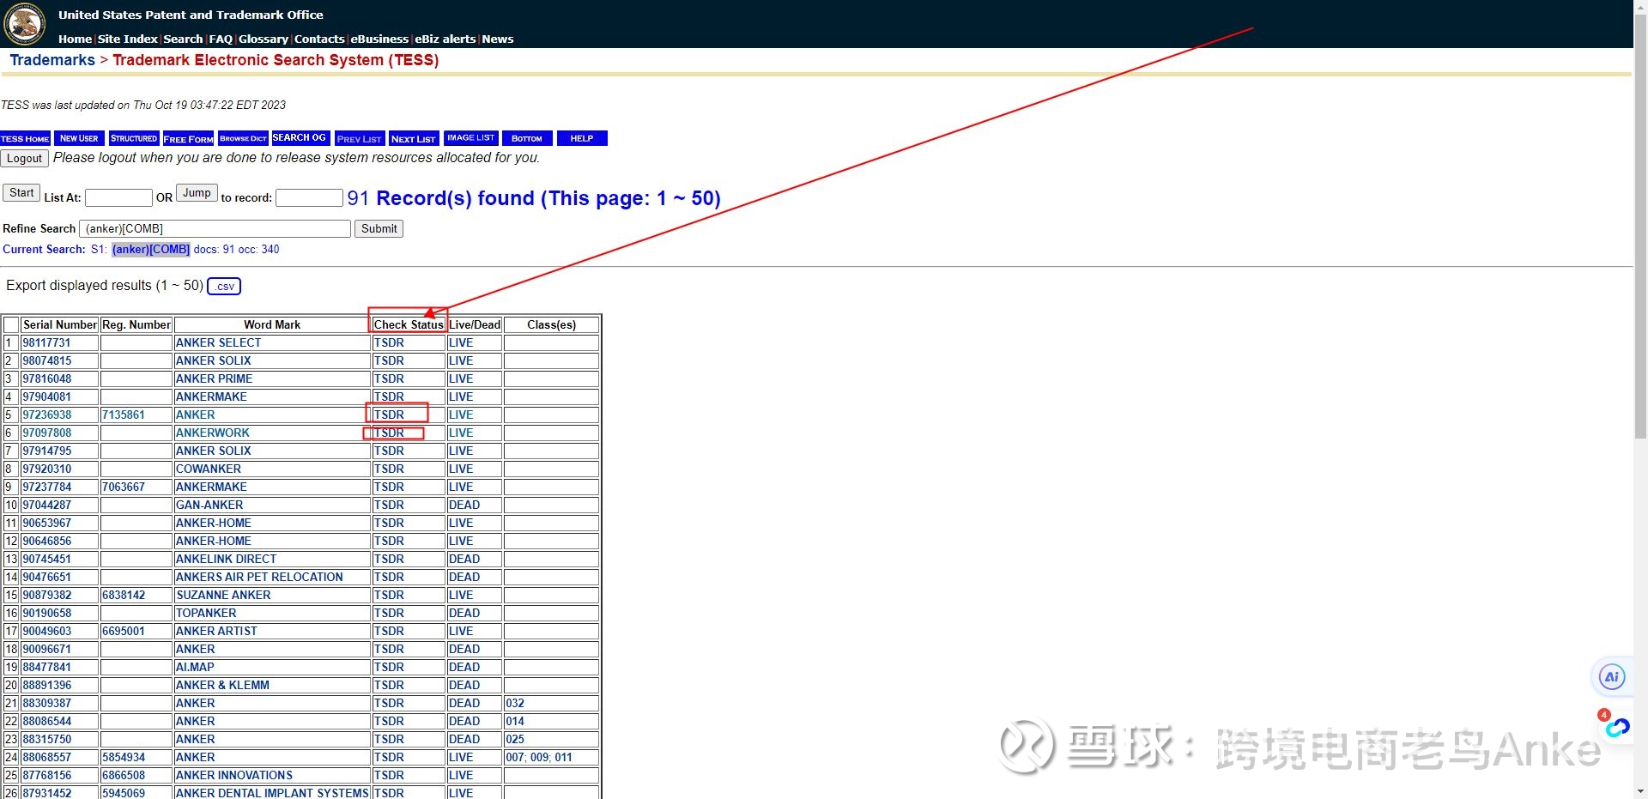Image resolution: width=1648 pixels, height=799 pixels.
Task: Open the Glossary from the top menu
Action: [x=263, y=39]
